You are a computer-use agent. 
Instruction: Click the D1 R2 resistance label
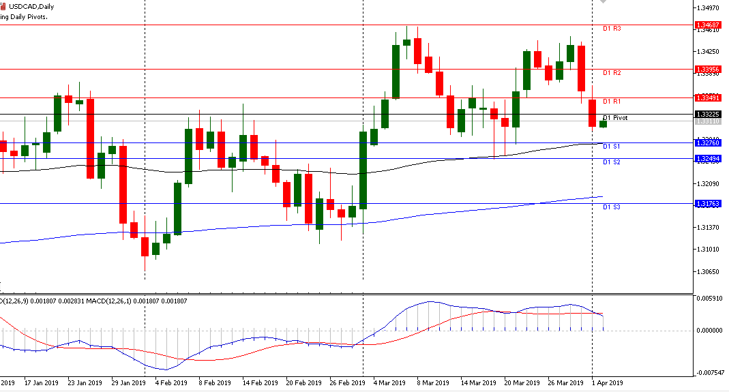pyautogui.click(x=611, y=73)
